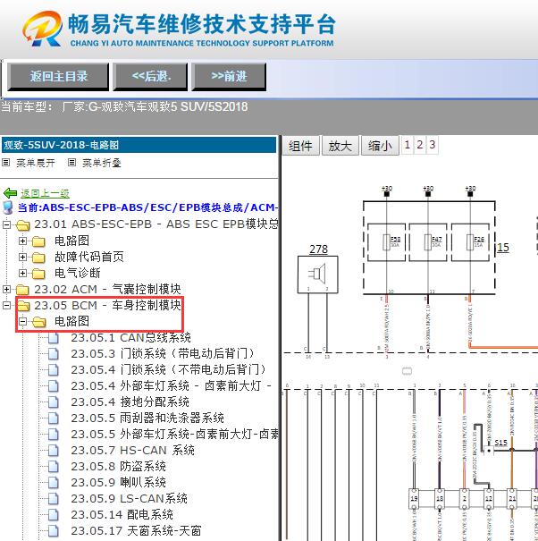
Task: Click document icon beside 23.05.1 CAN总线系统
Action: pyautogui.click(x=53, y=338)
